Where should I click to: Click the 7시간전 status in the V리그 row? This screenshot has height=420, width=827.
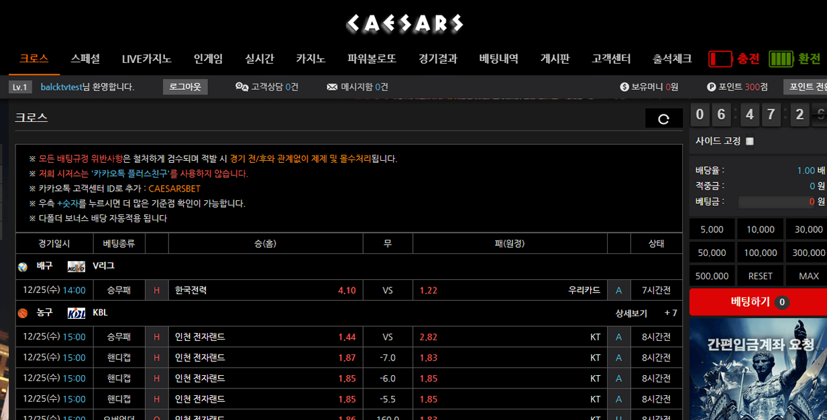pyautogui.click(x=656, y=290)
